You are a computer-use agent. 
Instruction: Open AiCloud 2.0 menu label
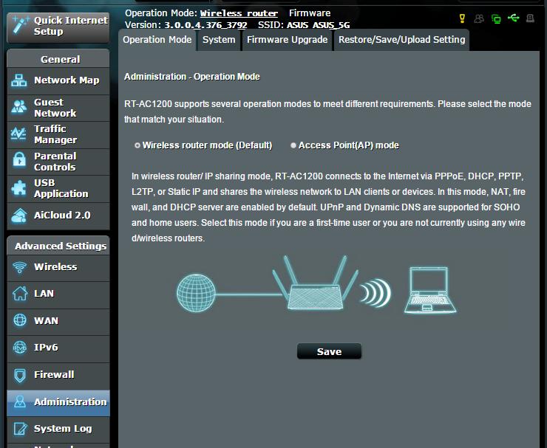tap(62, 216)
